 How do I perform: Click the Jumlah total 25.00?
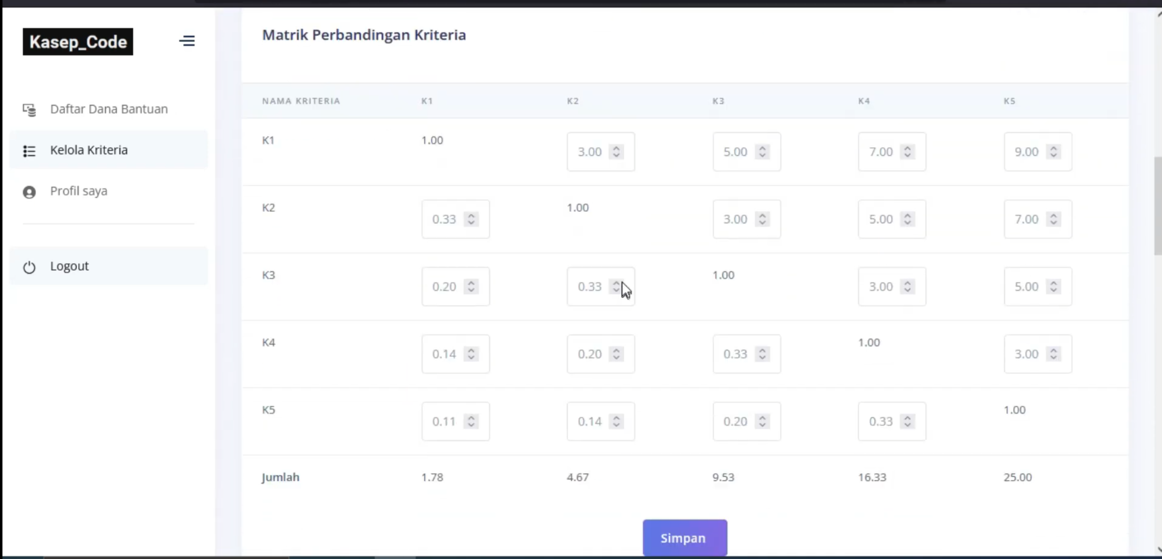1018,477
